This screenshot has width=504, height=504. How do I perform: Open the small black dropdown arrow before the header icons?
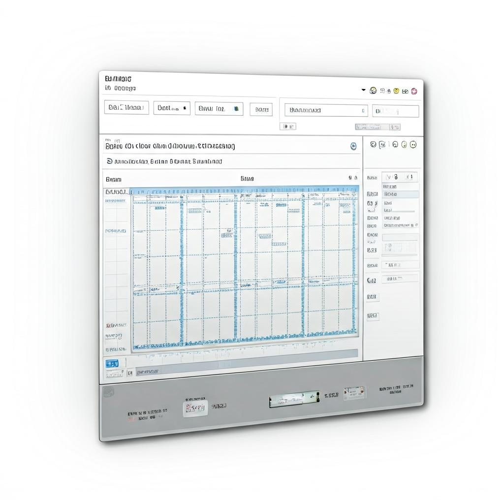(x=364, y=90)
